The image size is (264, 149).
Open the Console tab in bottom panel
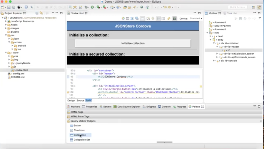(x=166, y=107)
